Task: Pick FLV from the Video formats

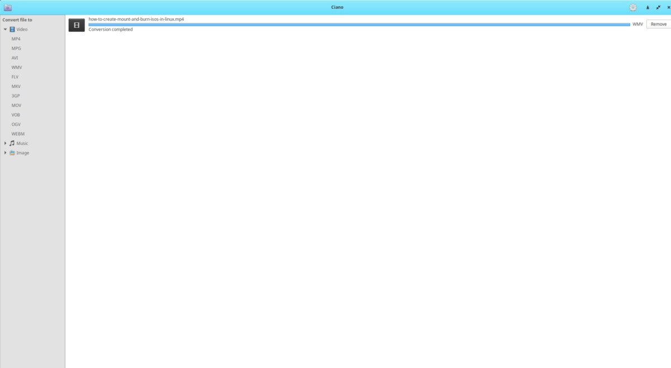Action: pos(15,77)
